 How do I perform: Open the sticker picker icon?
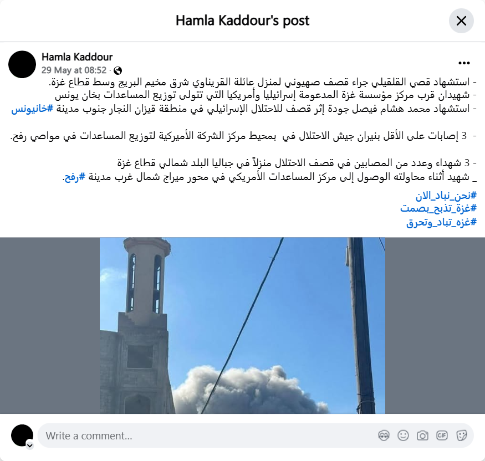point(461,436)
